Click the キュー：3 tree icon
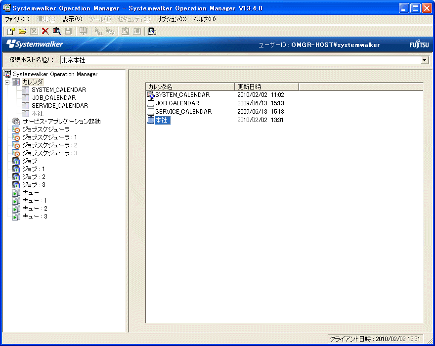Viewport: 435px width, 346px height. click(x=16, y=216)
